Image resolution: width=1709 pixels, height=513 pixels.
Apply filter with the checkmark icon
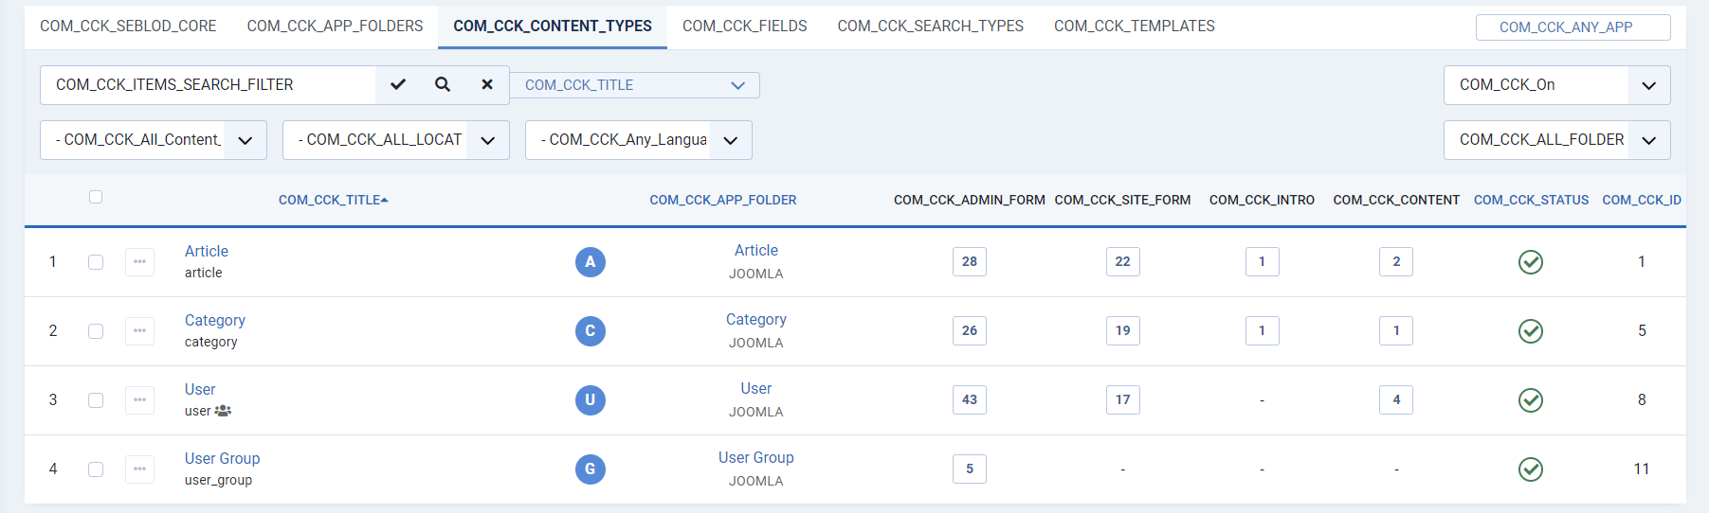398,84
